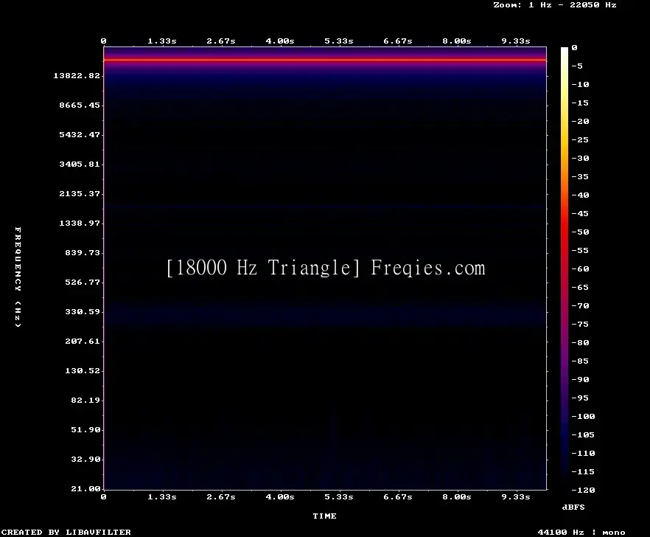Viewport: 650px width, 537px height.
Task: Click the top '4.00s' time label
Action: coord(280,41)
